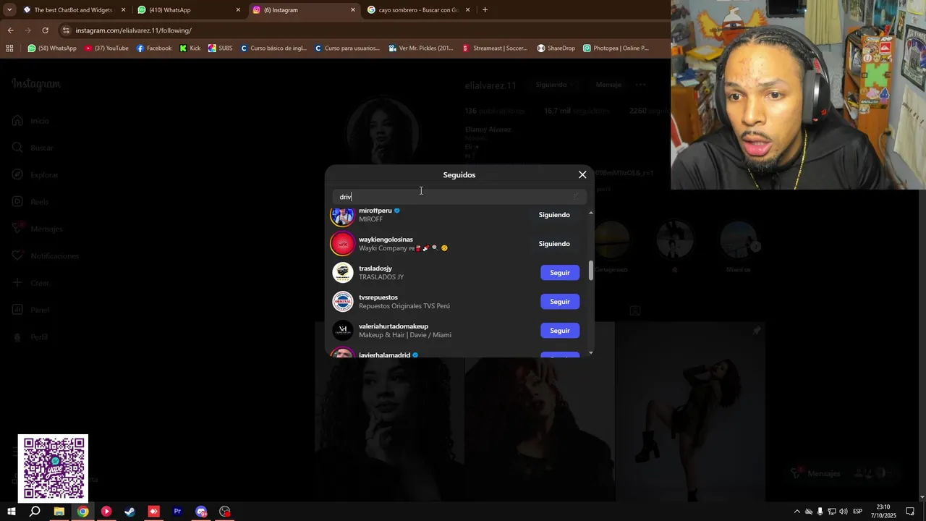
Task: Select the (6) Instagram tab
Action: [x=305, y=10]
